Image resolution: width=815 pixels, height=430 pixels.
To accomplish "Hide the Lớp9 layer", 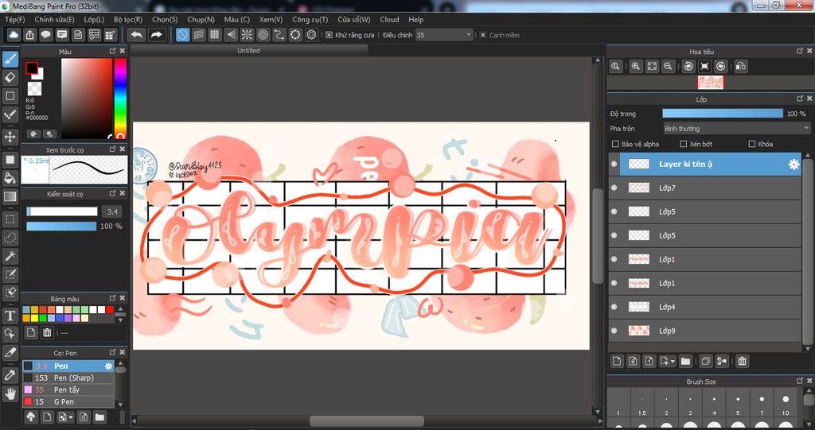I will point(614,331).
